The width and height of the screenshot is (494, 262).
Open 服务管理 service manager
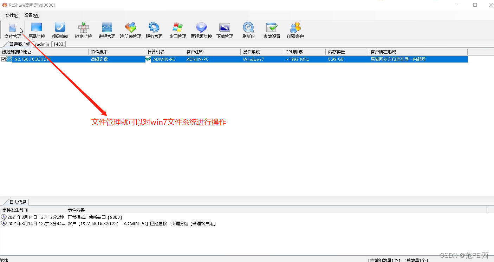[x=154, y=30]
